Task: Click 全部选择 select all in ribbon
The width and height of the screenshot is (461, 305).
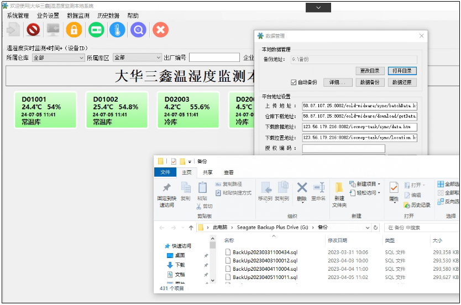Action: [x=448, y=184]
